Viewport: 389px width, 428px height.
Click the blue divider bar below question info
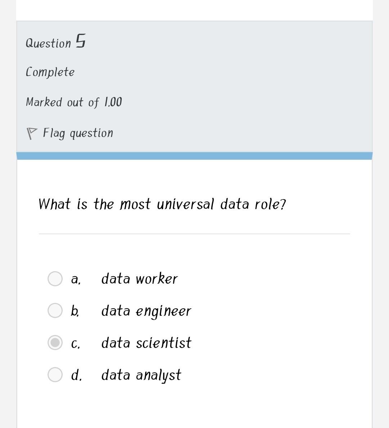(194, 155)
